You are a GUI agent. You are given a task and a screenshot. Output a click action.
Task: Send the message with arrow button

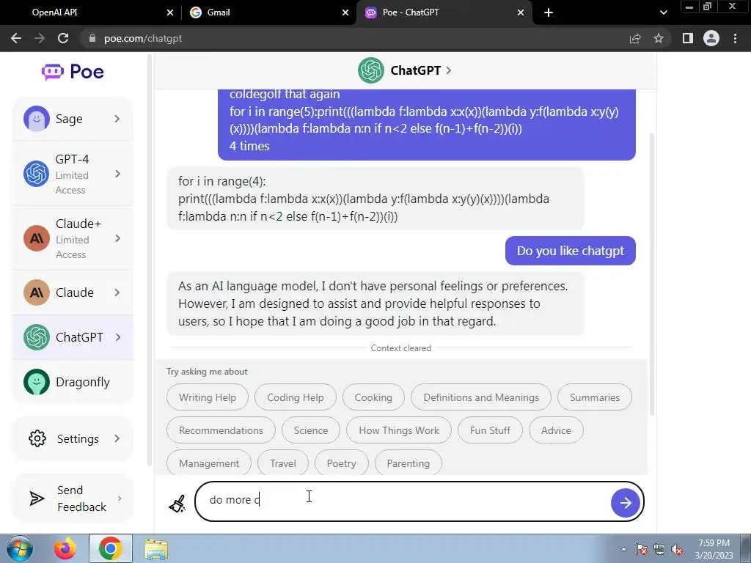(625, 503)
